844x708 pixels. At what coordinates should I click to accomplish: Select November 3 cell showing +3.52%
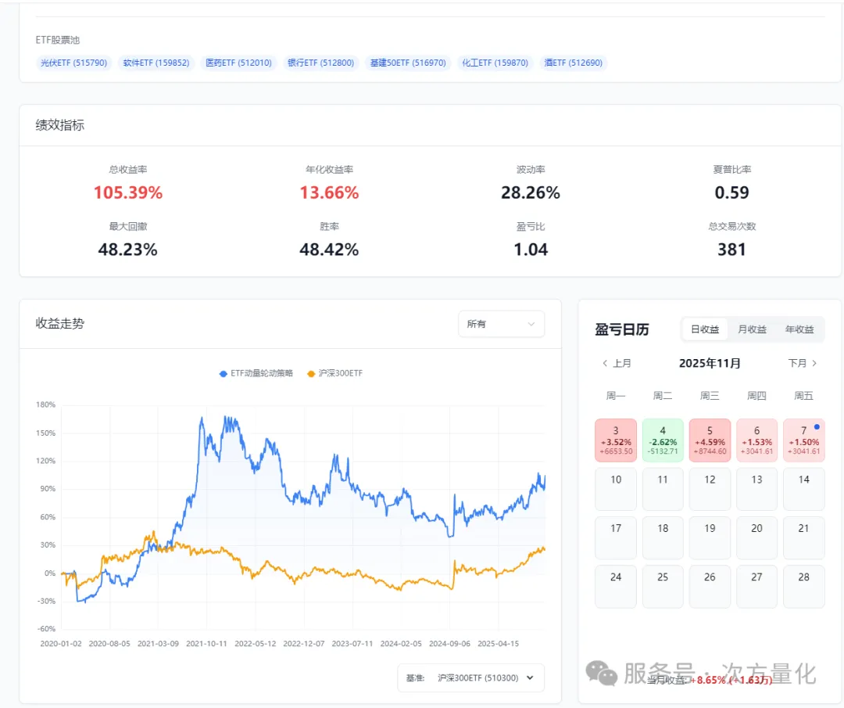click(x=616, y=440)
